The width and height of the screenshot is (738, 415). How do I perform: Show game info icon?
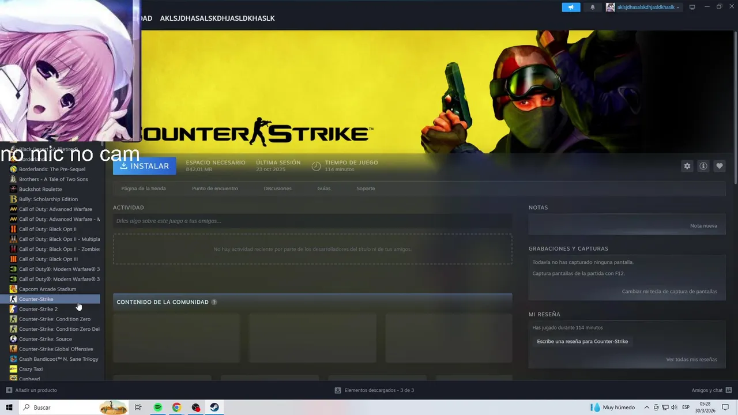[x=703, y=166]
